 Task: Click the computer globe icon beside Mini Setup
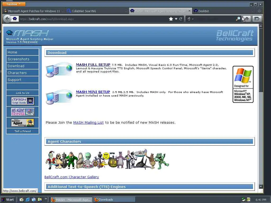(x=59, y=97)
